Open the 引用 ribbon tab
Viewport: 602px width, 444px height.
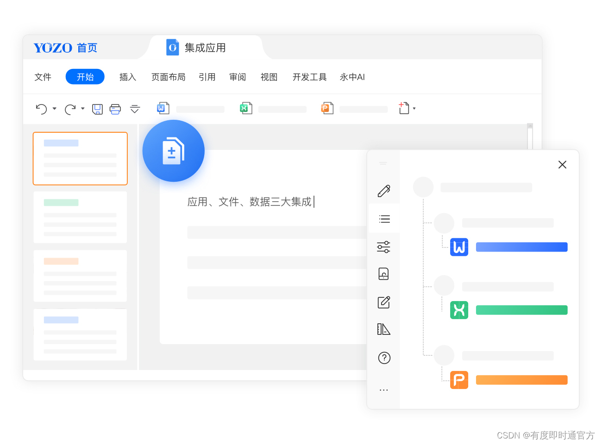click(x=207, y=77)
